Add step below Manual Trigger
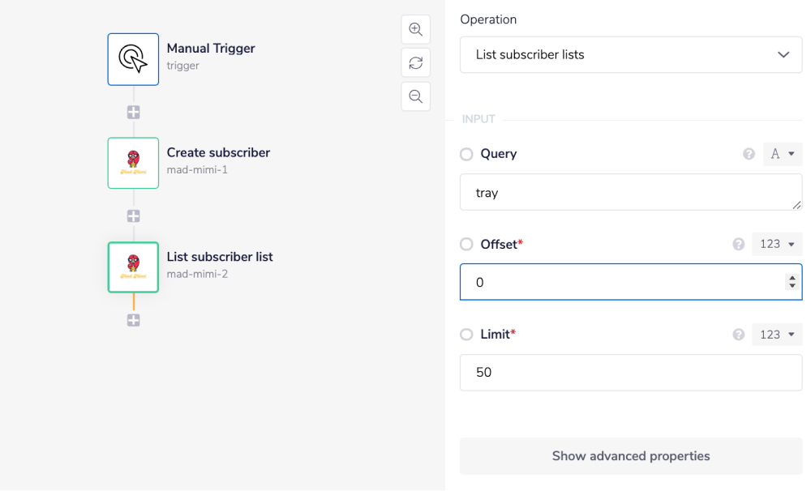Screen dimensions: 811x491 pos(134,113)
